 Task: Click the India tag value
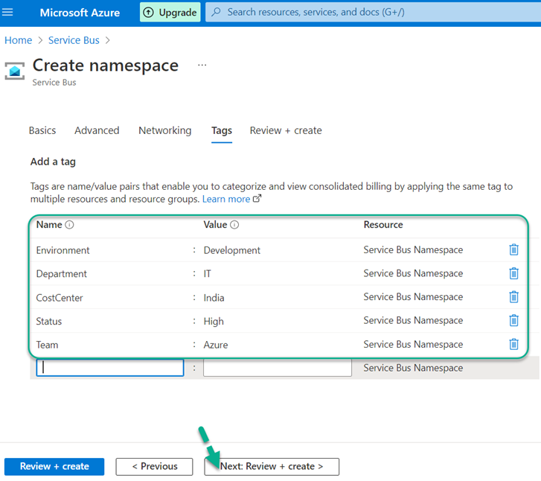coord(214,298)
